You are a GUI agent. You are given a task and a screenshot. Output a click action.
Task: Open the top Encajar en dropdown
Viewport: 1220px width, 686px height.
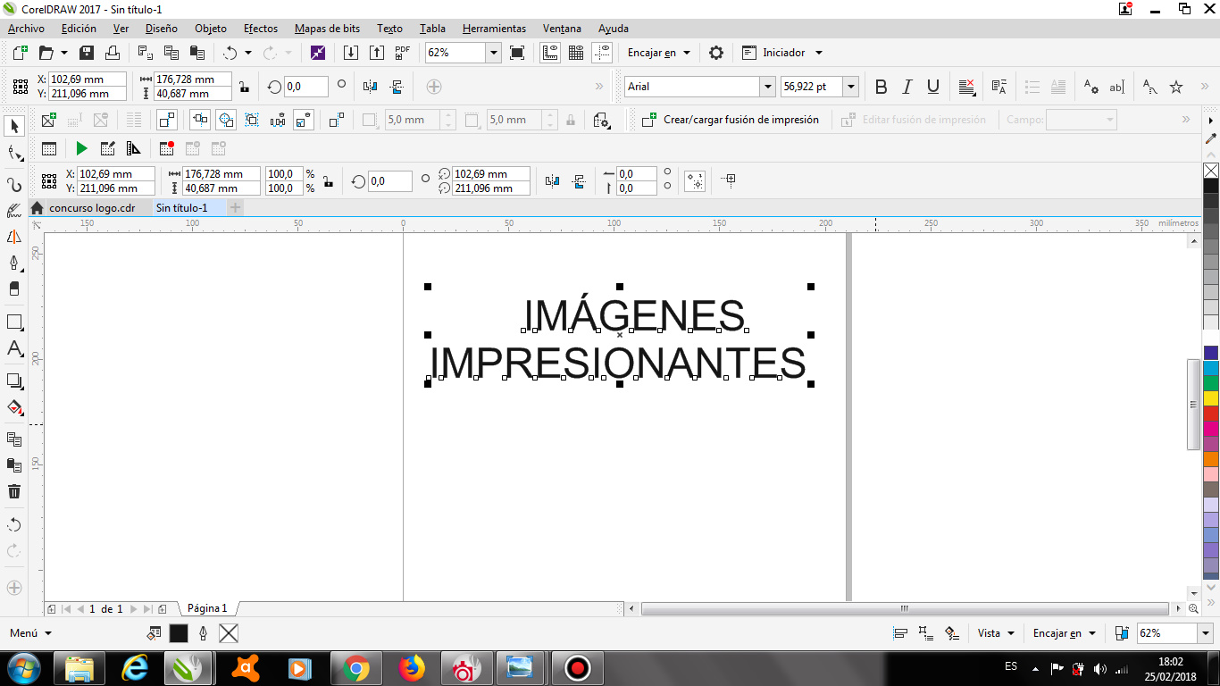pos(659,53)
